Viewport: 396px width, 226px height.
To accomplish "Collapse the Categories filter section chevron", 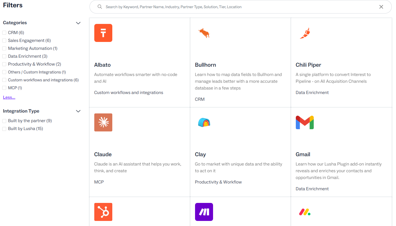I will (78, 23).
